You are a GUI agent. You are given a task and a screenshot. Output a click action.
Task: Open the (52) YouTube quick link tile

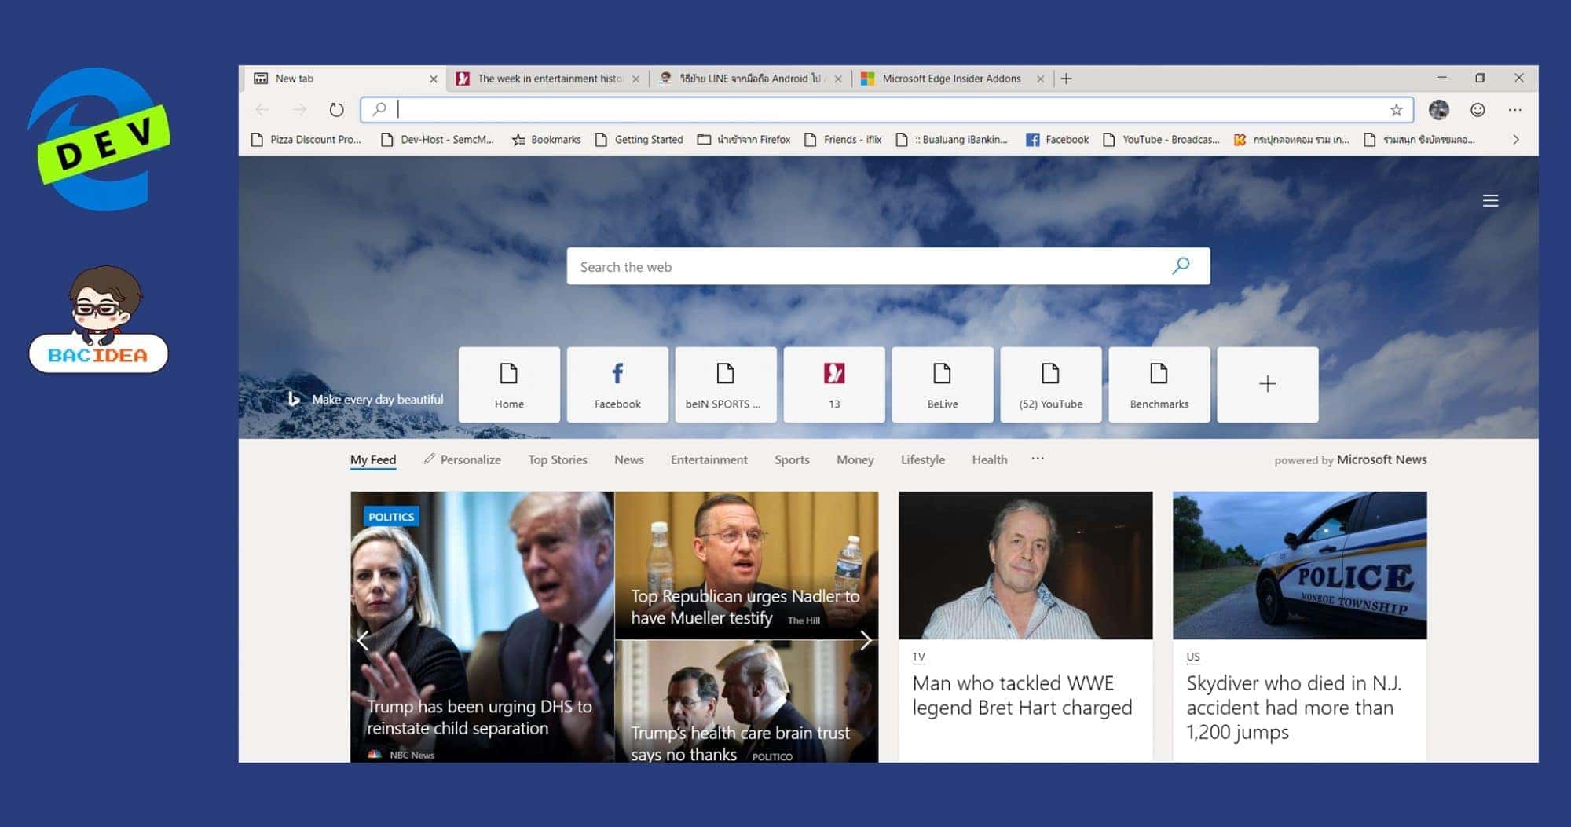[x=1051, y=385]
